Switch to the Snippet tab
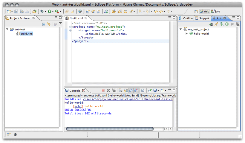Viewport: 245px width, 143px height. 202,18
